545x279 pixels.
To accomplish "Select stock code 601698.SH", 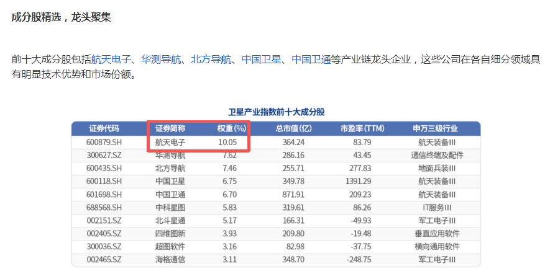I will (104, 195).
